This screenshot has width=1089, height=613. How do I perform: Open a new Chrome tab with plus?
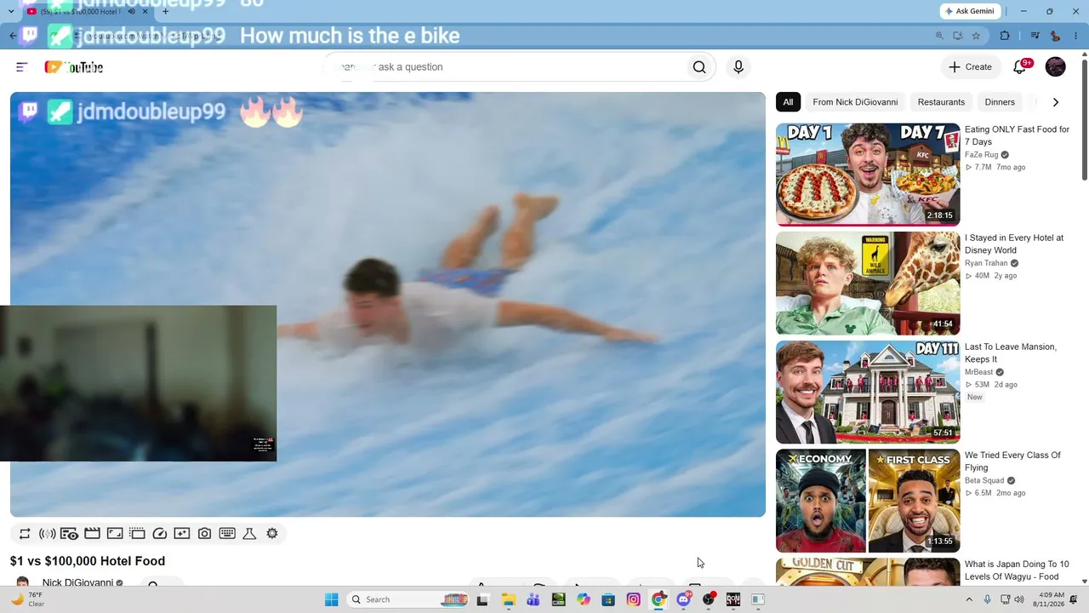(x=165, y=11)
